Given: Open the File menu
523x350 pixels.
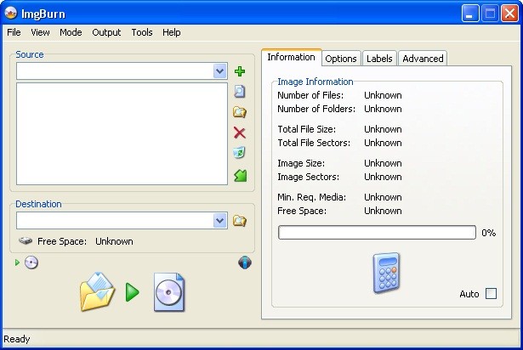Looking at the screenshot, I should point(14,32).
